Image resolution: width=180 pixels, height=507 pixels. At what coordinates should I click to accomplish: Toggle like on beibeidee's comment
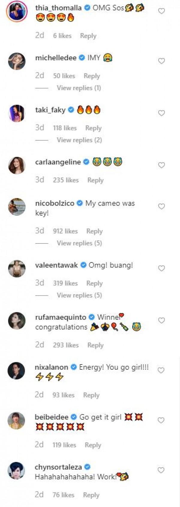pyautogui.click(x=161, y=420)
